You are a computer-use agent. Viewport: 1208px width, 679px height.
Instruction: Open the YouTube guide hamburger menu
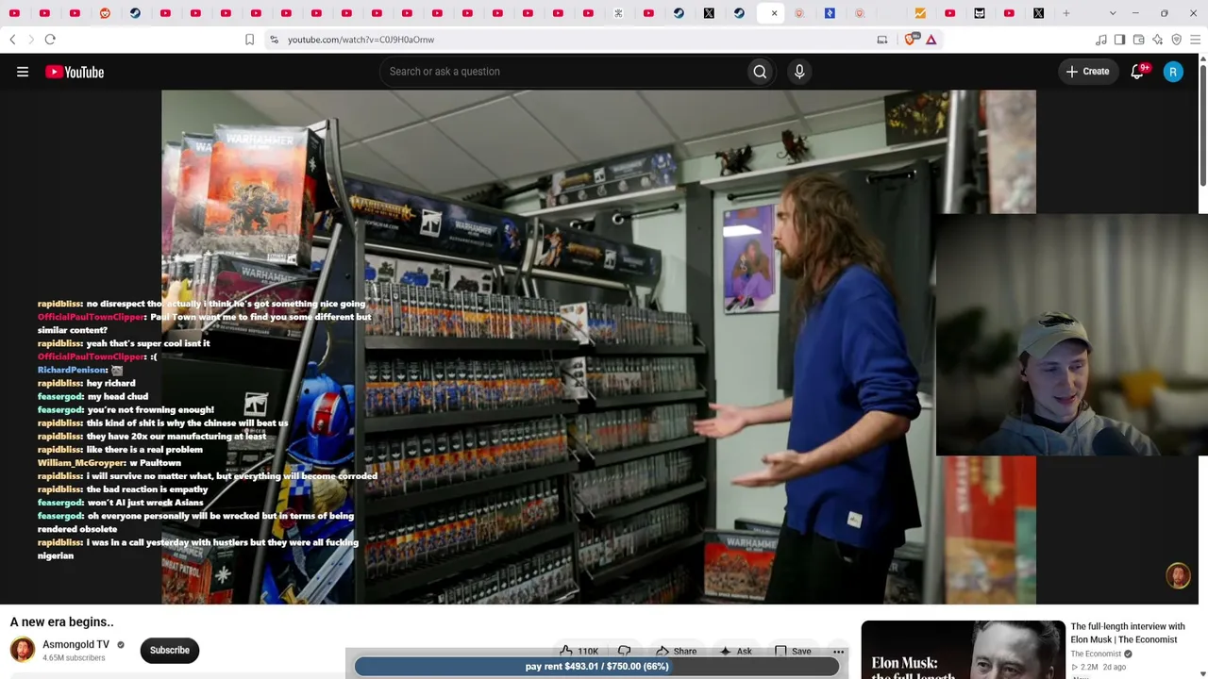pyautogui.click(x=23, y=72)
